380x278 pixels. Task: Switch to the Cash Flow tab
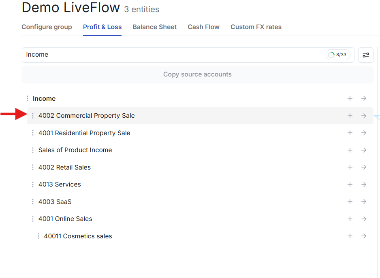click(203, 27)
